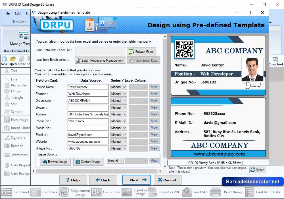
Task: Switch to Card Front view
Action: (x=15, y=192)
